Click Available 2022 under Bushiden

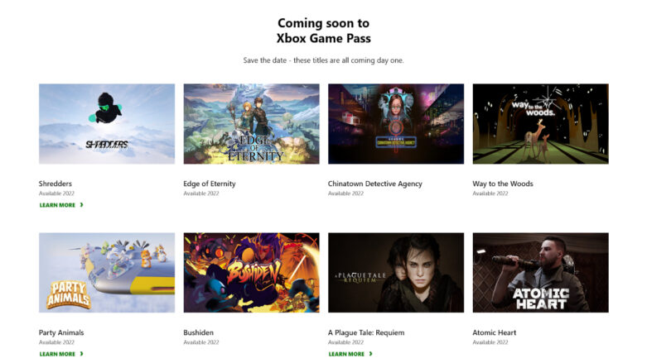coord(201,342)
